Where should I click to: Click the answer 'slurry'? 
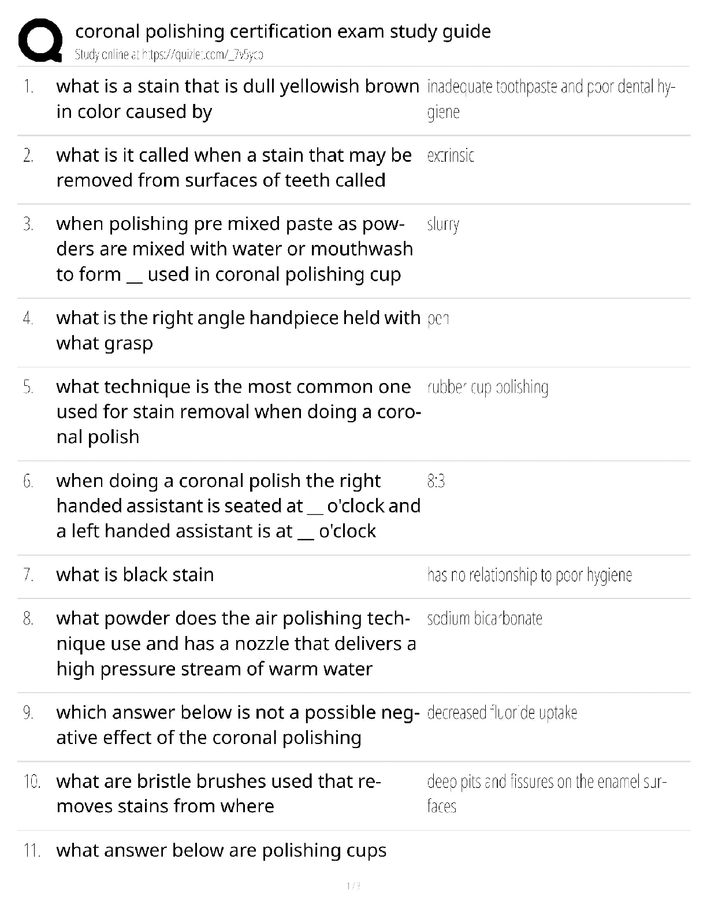coord(443,225)
